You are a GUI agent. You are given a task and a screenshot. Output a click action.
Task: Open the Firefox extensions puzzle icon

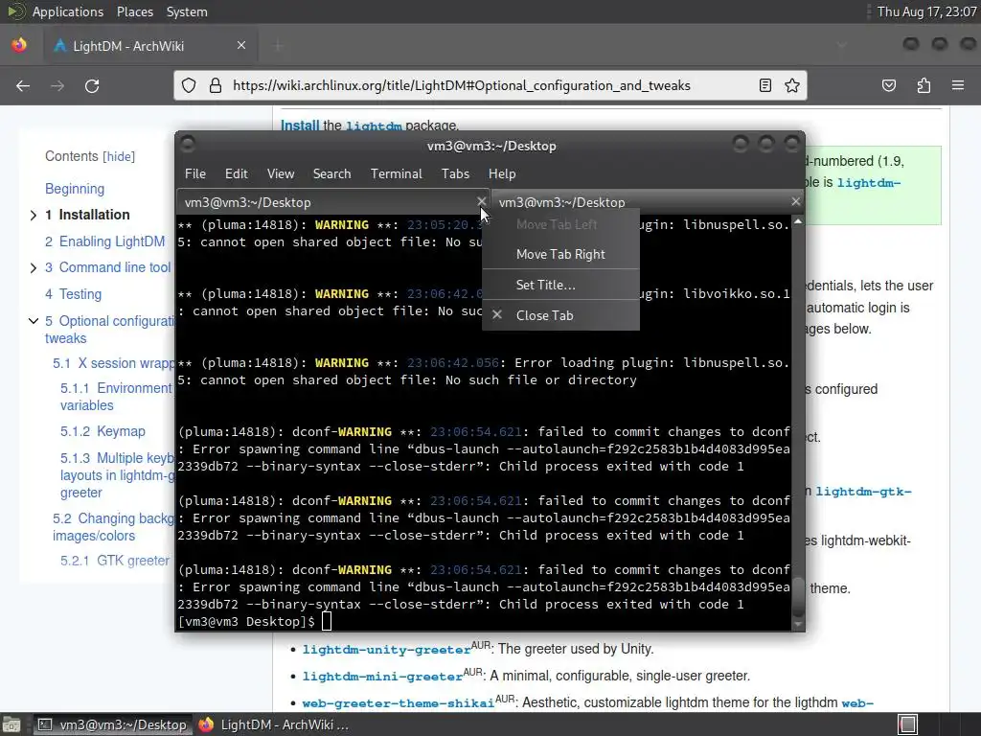tap(924, 85)
